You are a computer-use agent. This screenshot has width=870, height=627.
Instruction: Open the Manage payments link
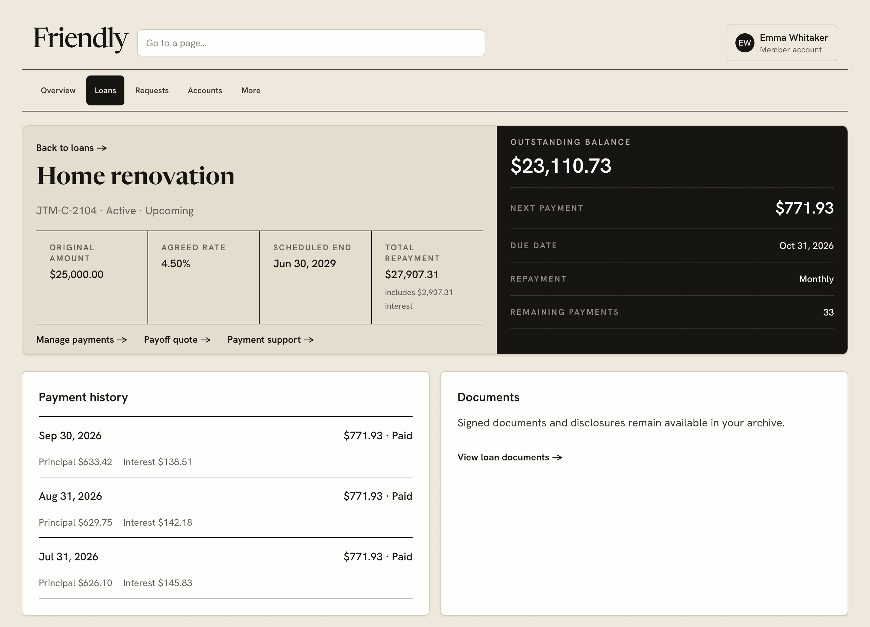[81, 340]
